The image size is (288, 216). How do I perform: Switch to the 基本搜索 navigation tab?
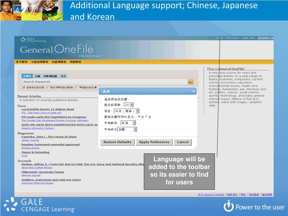pos(22,62)
